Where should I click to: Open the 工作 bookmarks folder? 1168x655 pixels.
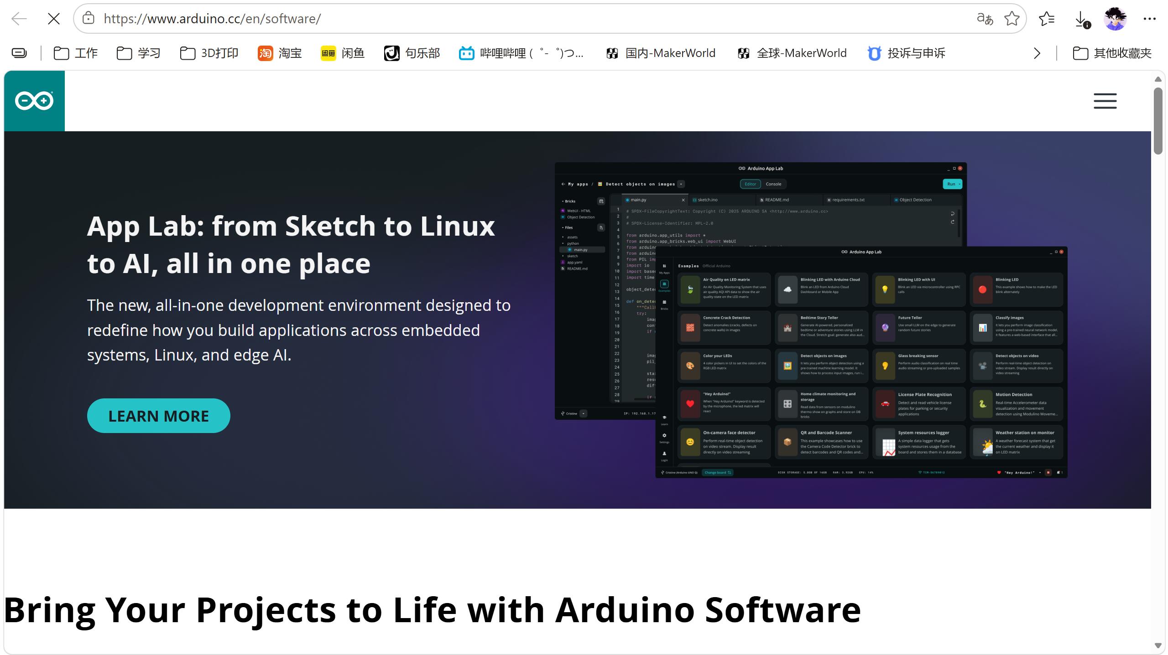pyautogui.click(x=76, y=53)
